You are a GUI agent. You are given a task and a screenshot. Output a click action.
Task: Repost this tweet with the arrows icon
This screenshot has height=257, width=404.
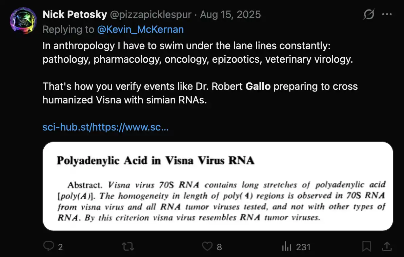[x=128, y=246]
